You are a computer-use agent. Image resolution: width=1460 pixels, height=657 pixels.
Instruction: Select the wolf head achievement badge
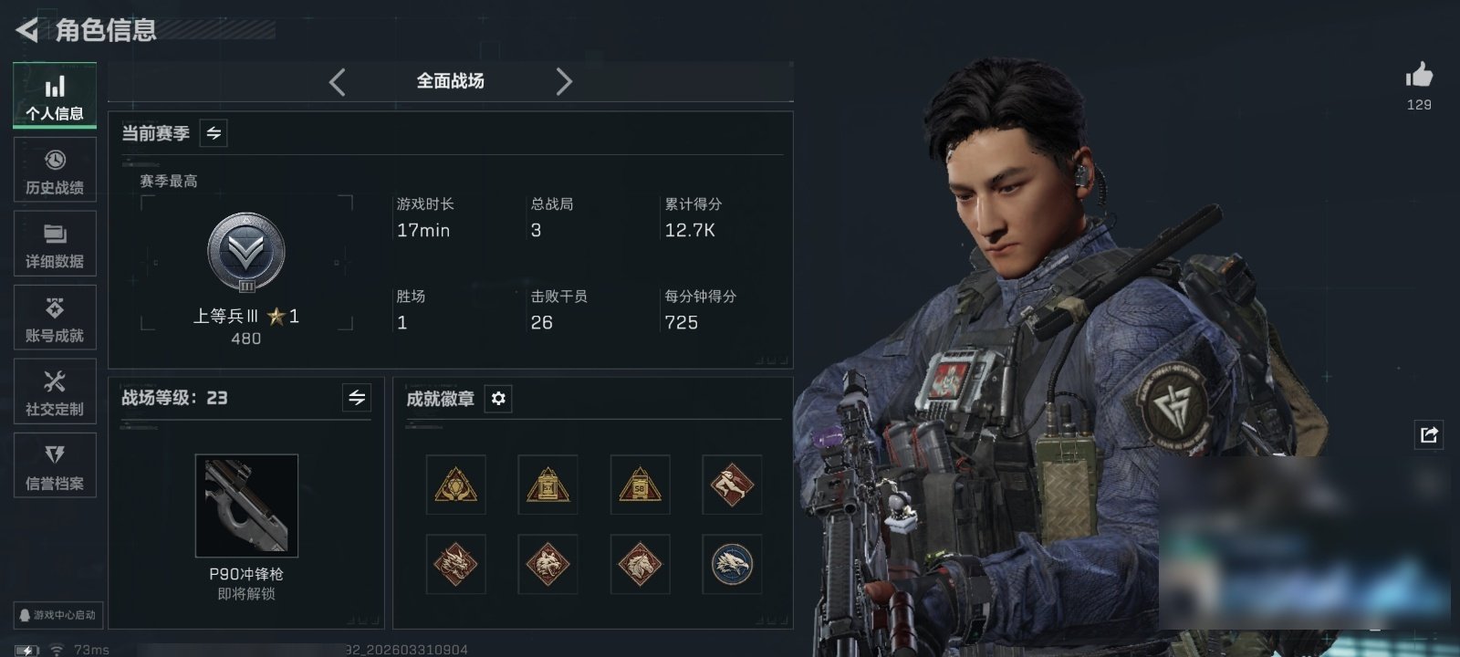click(547, 564)
